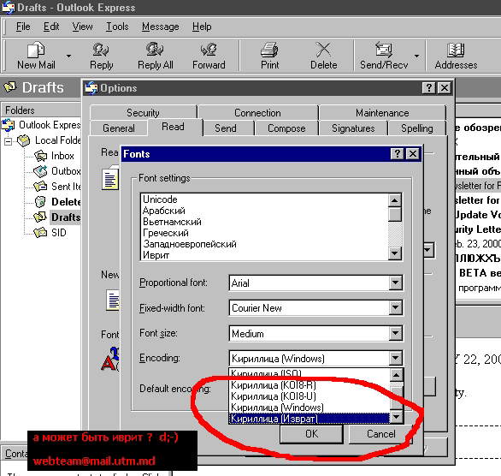Collapse the Local Folders tree node
This screenshot has width=501, height=476.
click(8, 141)
